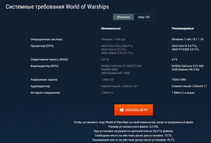
Task: Click the AMD Radeon R9 270x entry
Action: [186, 70]
